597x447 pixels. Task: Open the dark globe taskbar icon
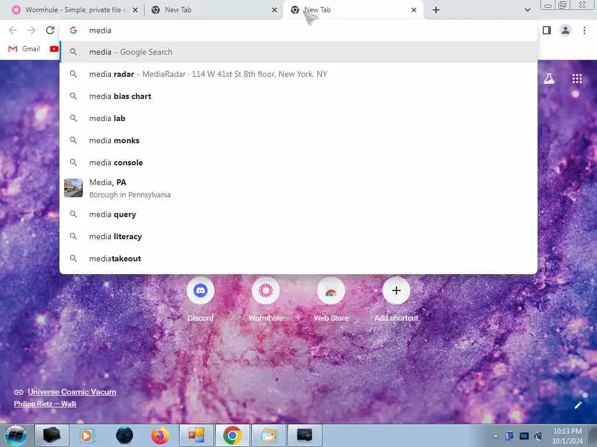125,435
